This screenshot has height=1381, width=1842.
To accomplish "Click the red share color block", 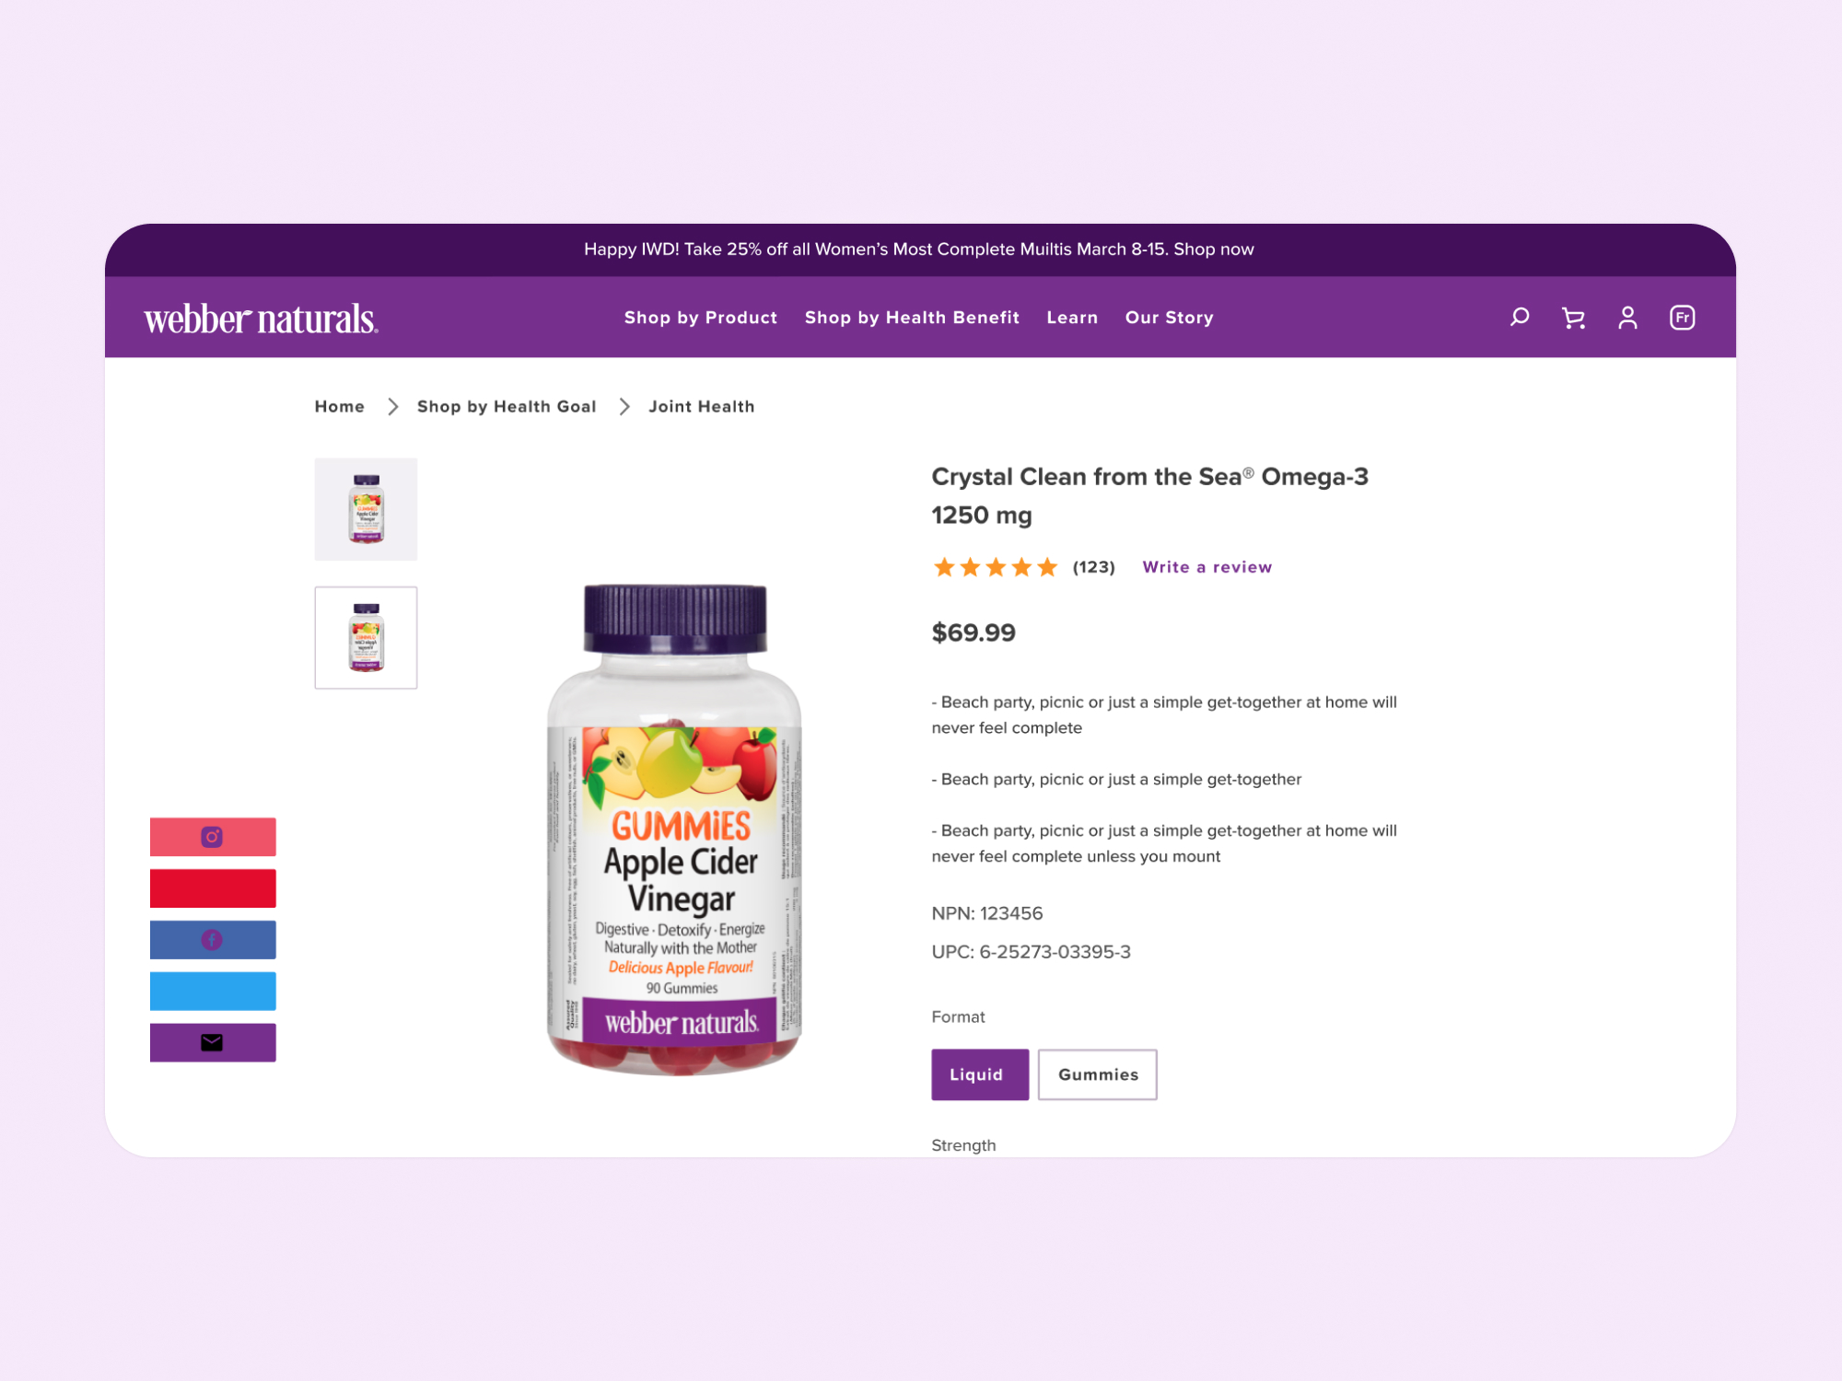I will pos(213,888).
